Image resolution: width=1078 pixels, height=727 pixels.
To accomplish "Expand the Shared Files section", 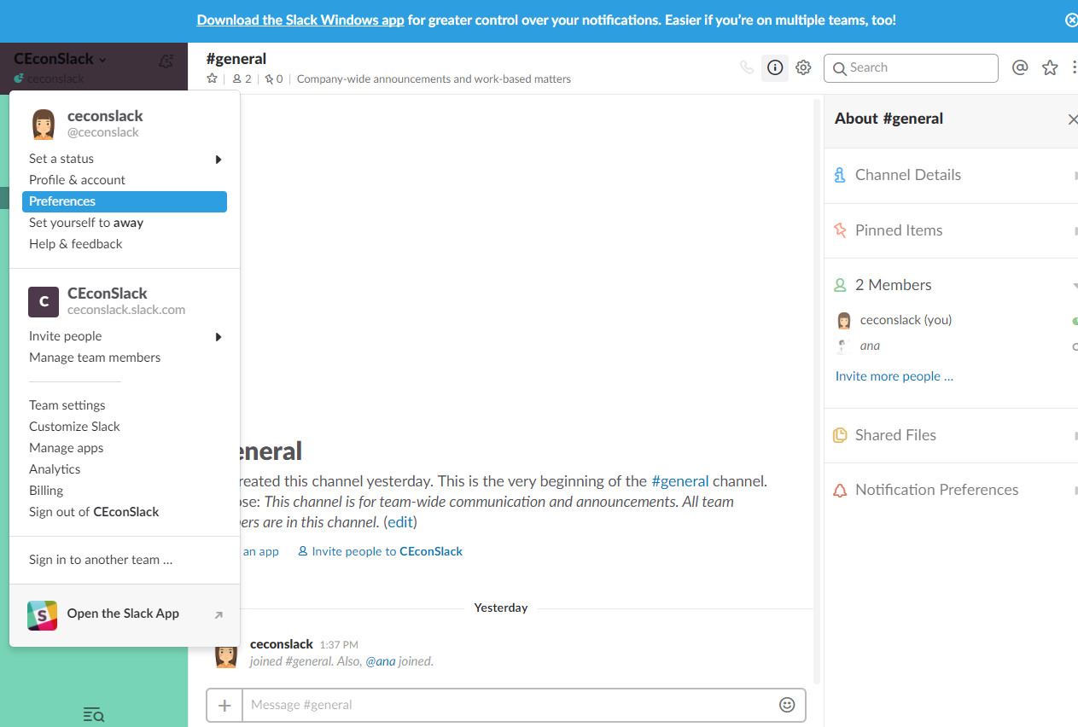I will [1075, 435].
